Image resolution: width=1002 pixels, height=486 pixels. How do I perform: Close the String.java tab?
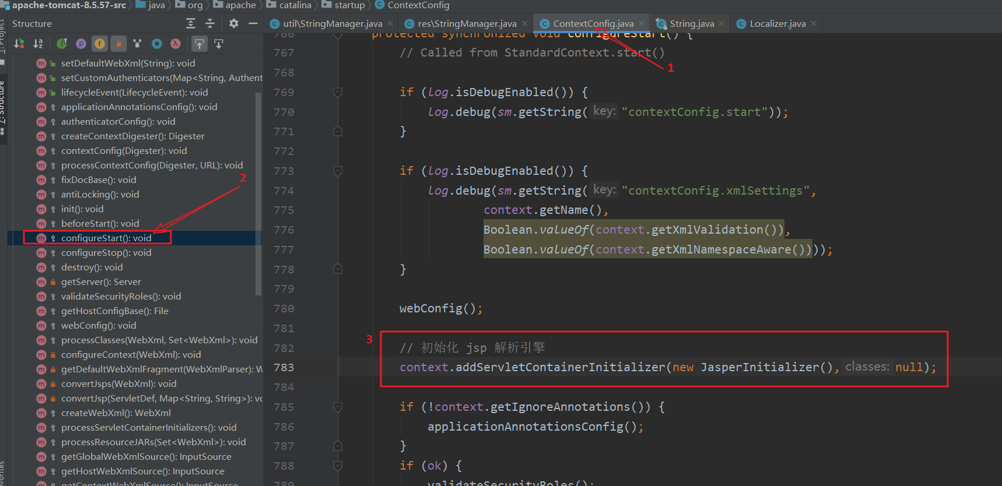click(x=722, y=23)
